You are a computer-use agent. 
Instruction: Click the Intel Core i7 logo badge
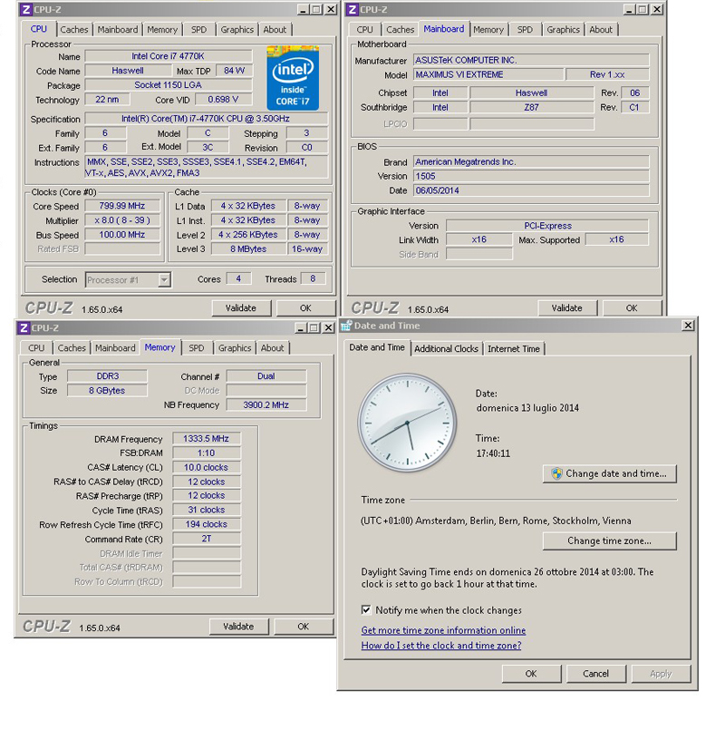point(293,78)
